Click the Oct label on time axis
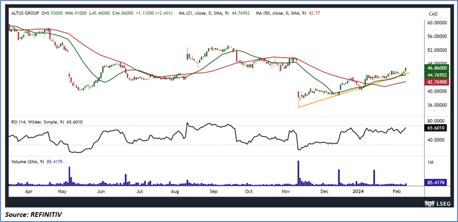 tap(249, 191)
